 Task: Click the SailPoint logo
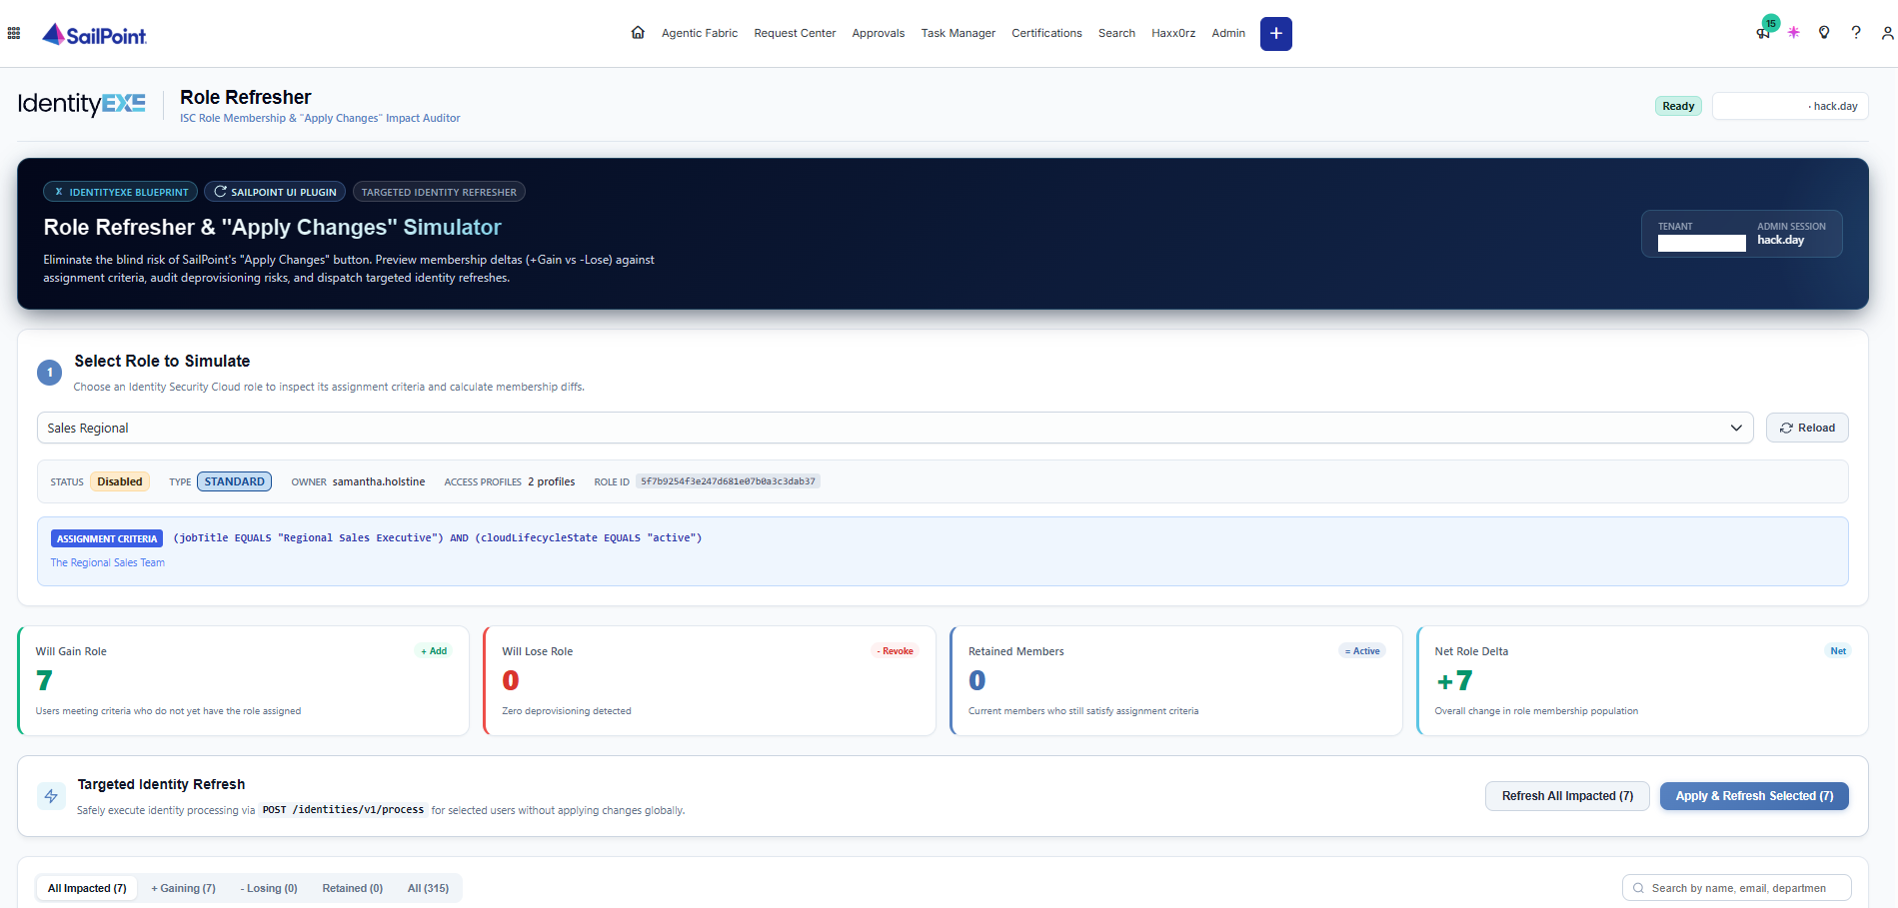(x=94, y=35)
